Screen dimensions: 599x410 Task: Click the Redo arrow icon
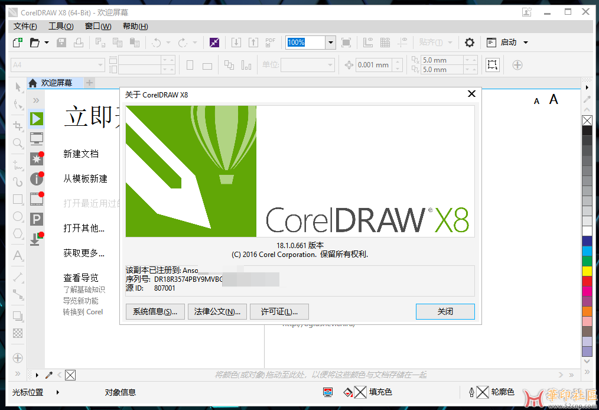click(x=183, y=43)
